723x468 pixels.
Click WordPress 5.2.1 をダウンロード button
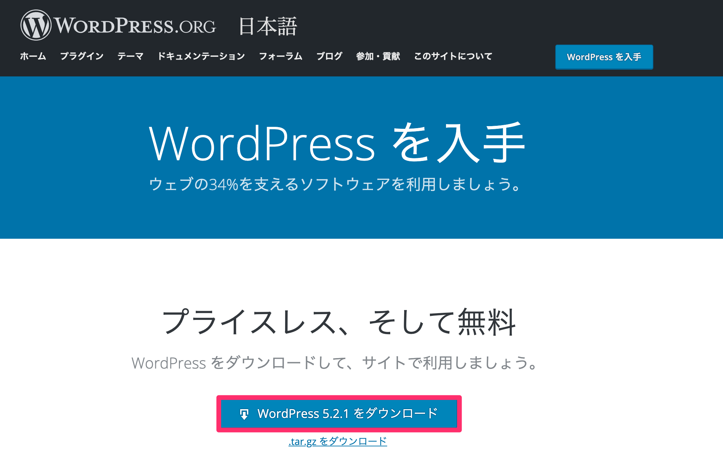[x=339, y=414]
